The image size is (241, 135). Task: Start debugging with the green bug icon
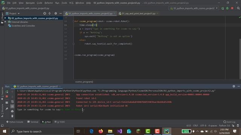click(227, 8)
